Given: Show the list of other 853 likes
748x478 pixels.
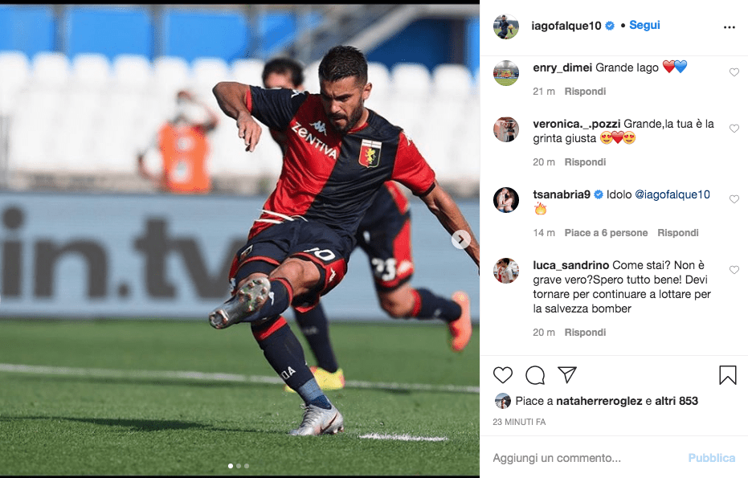Looking at the screenshot, I should point(676,401).
